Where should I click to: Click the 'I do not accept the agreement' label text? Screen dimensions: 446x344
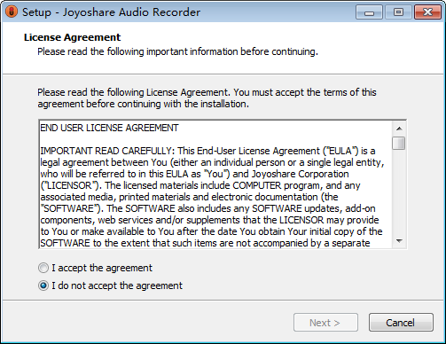tap(117, 285)
